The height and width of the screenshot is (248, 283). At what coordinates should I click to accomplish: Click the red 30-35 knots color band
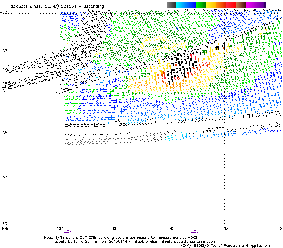(x=231, y=5)
